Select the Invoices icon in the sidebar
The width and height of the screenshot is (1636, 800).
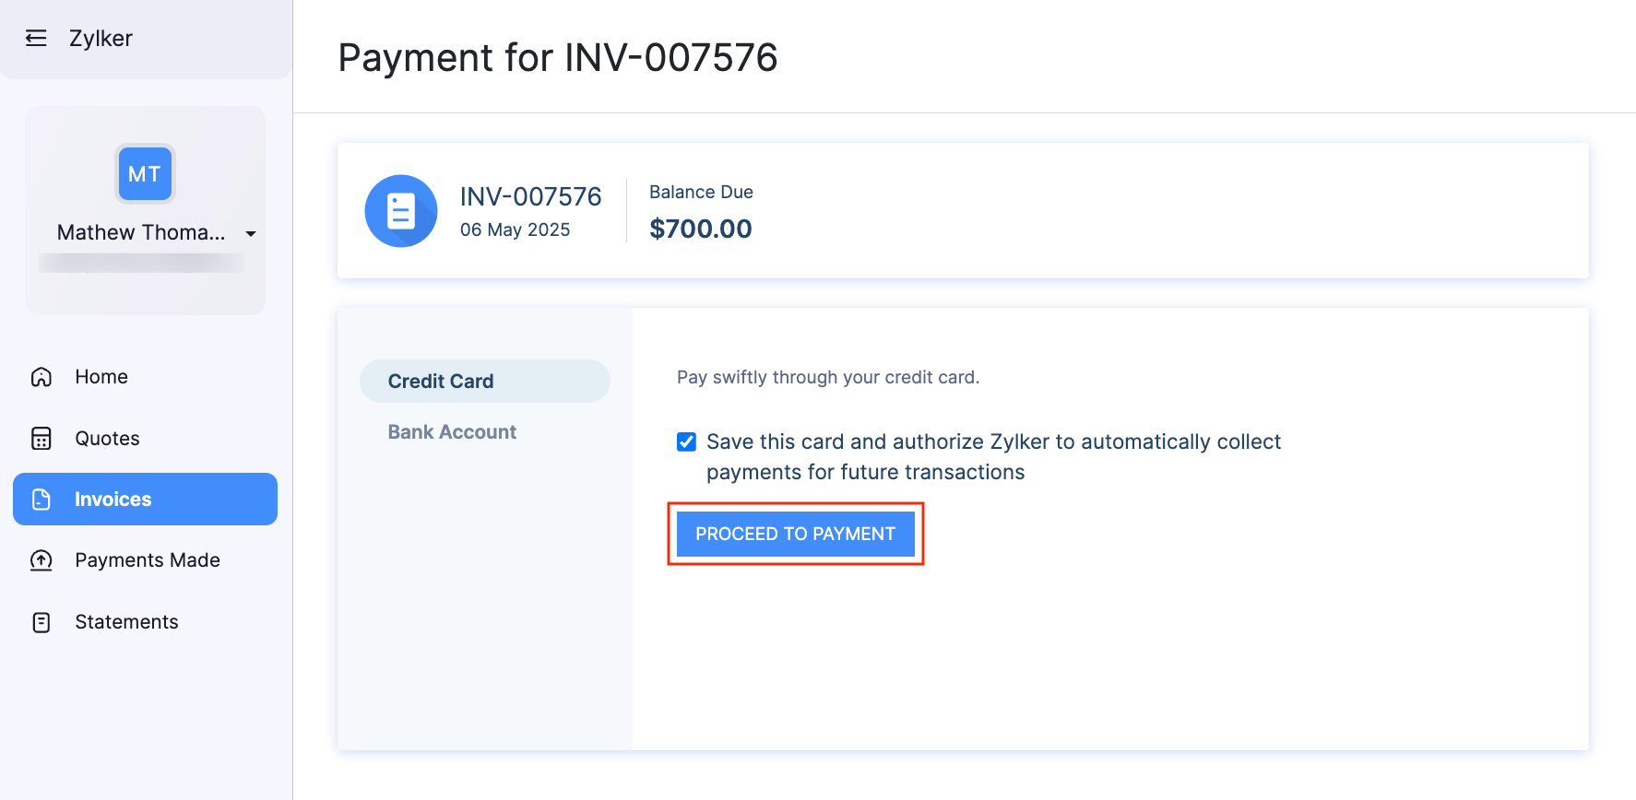coord(41,499)
